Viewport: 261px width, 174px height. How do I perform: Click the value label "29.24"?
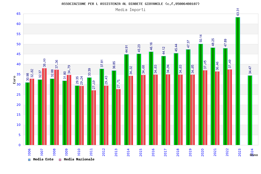click(x=81, y=81)
